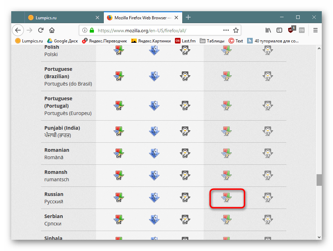Download Portuguese (Brazilian) Linux 32-bit build

267,76
